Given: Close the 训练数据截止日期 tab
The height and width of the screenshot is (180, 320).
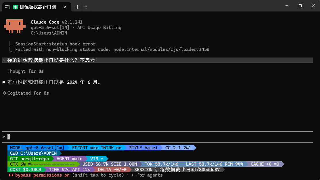Looking at the screenshot, I should coord(65,7).
